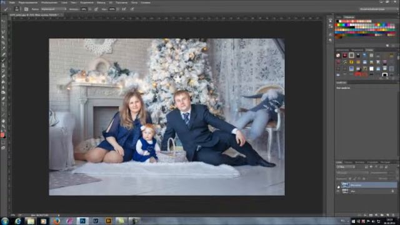Switch to the Channels tab next to Layers
Viewport: 400px width, 225px height.
348,162
